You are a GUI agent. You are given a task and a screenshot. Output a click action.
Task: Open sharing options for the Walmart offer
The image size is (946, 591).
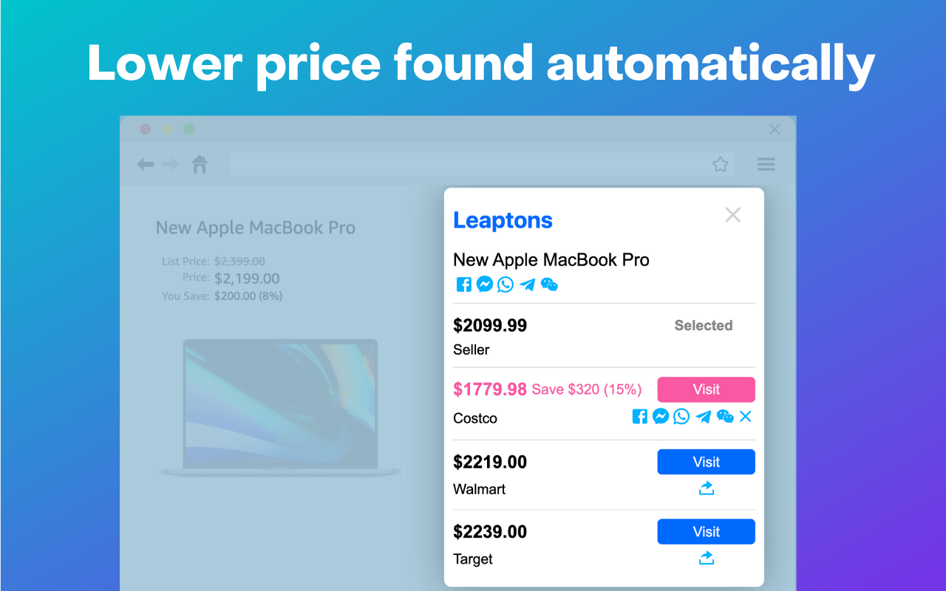pyautogui.click(x=706, y=488)
